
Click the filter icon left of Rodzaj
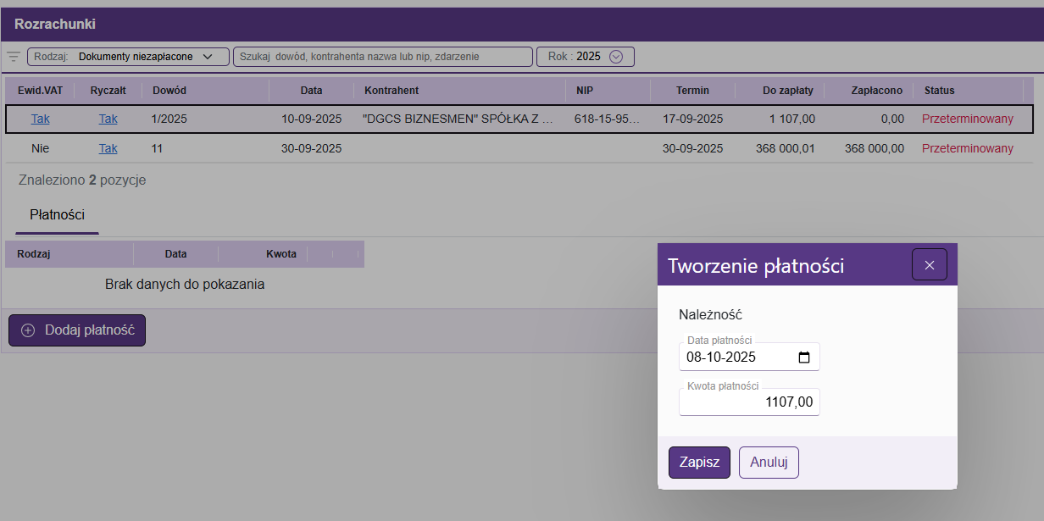pyautogui.click(x=14, y=57)
